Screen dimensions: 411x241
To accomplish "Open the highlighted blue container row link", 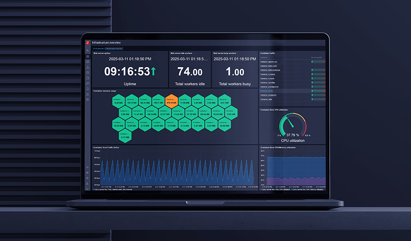I will 267,91.
